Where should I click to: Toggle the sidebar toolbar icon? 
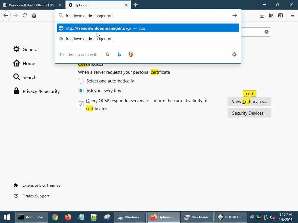tap(281, 15)
